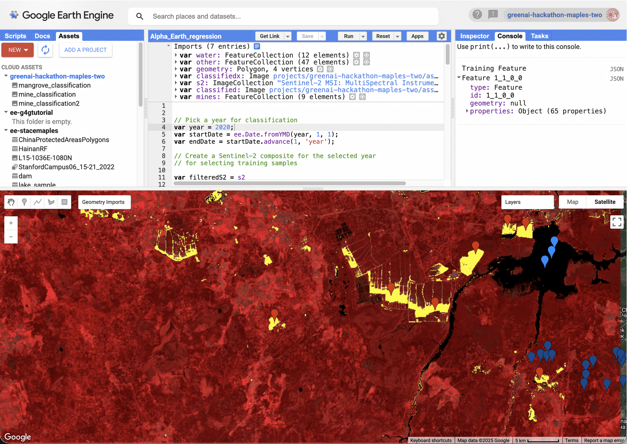Switch map to Map view
Screen dimensions: 627x444
click(572, 202)
